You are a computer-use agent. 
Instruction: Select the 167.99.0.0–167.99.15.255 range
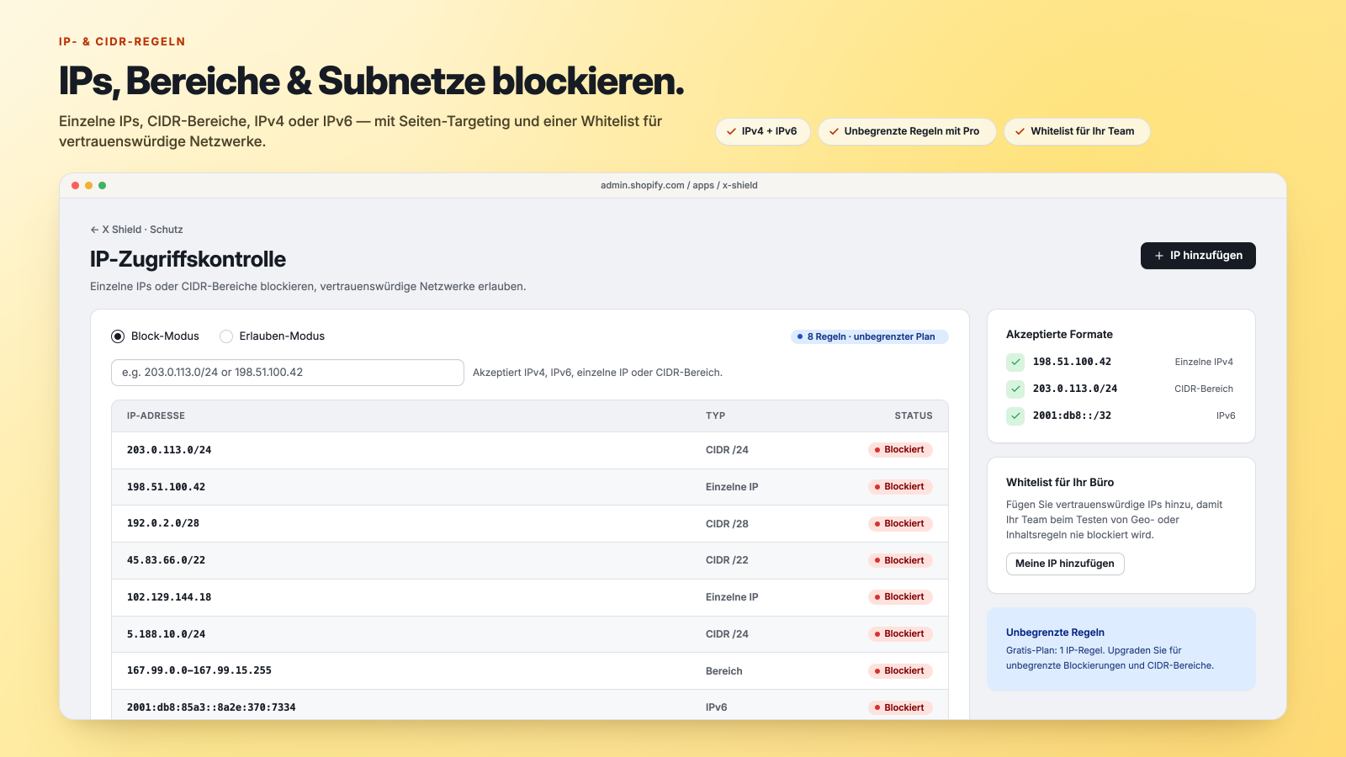pyautogui.click(x=199, y=670)
